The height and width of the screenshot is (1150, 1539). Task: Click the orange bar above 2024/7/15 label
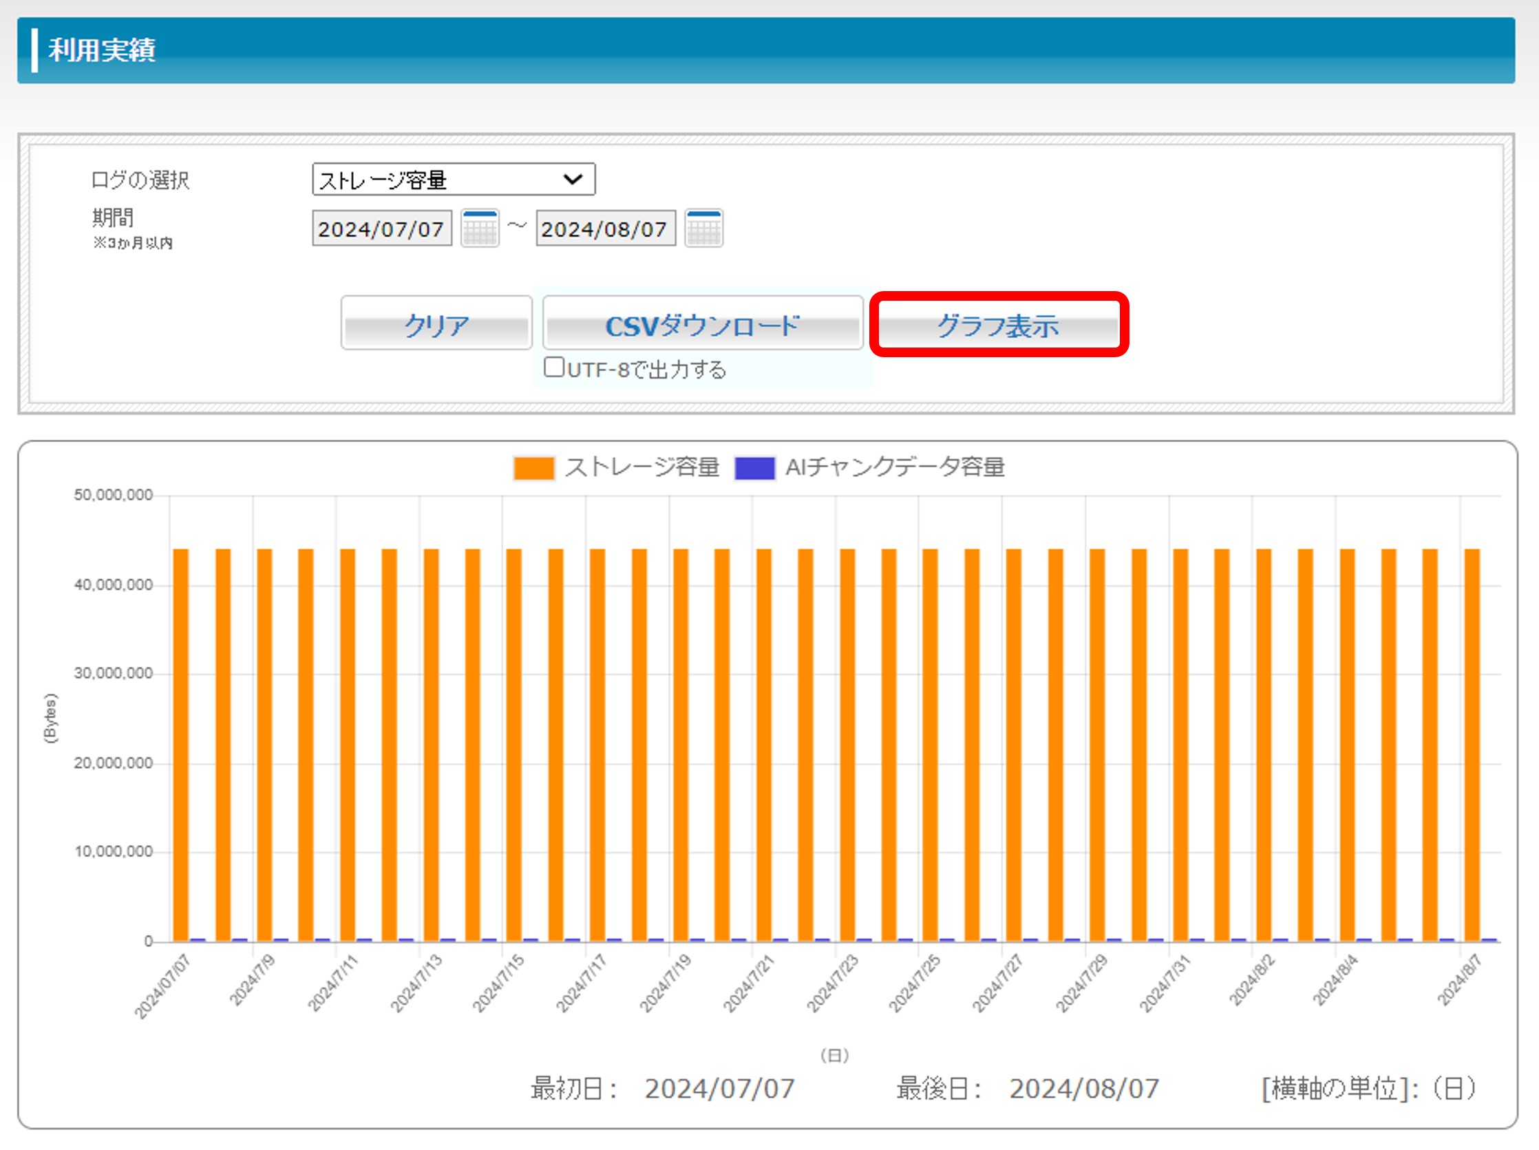click(513, 745)
